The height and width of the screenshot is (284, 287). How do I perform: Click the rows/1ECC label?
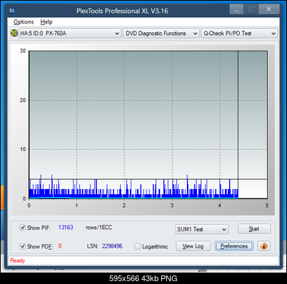pyautogui.click(x=99, y=228)
